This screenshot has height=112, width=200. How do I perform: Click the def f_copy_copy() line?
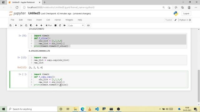point(44,77)
